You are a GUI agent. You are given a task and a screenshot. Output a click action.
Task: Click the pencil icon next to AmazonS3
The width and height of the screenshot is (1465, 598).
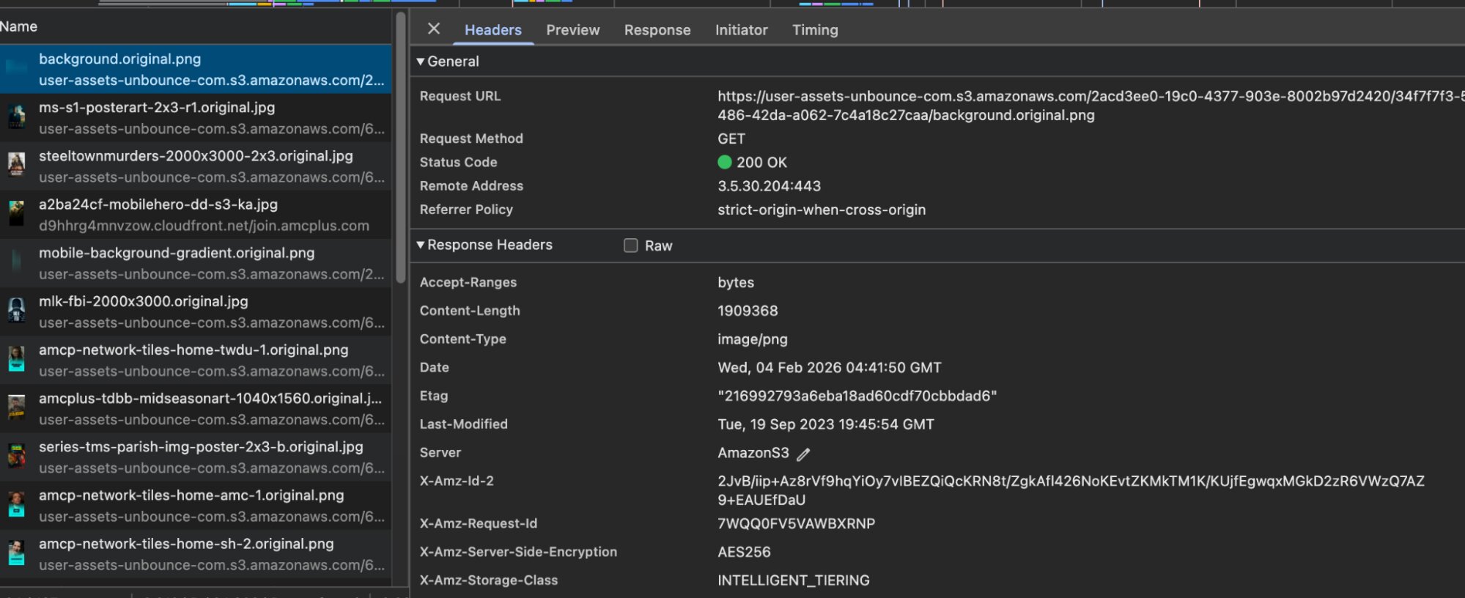pyautogui.click(x=803, y=454)
